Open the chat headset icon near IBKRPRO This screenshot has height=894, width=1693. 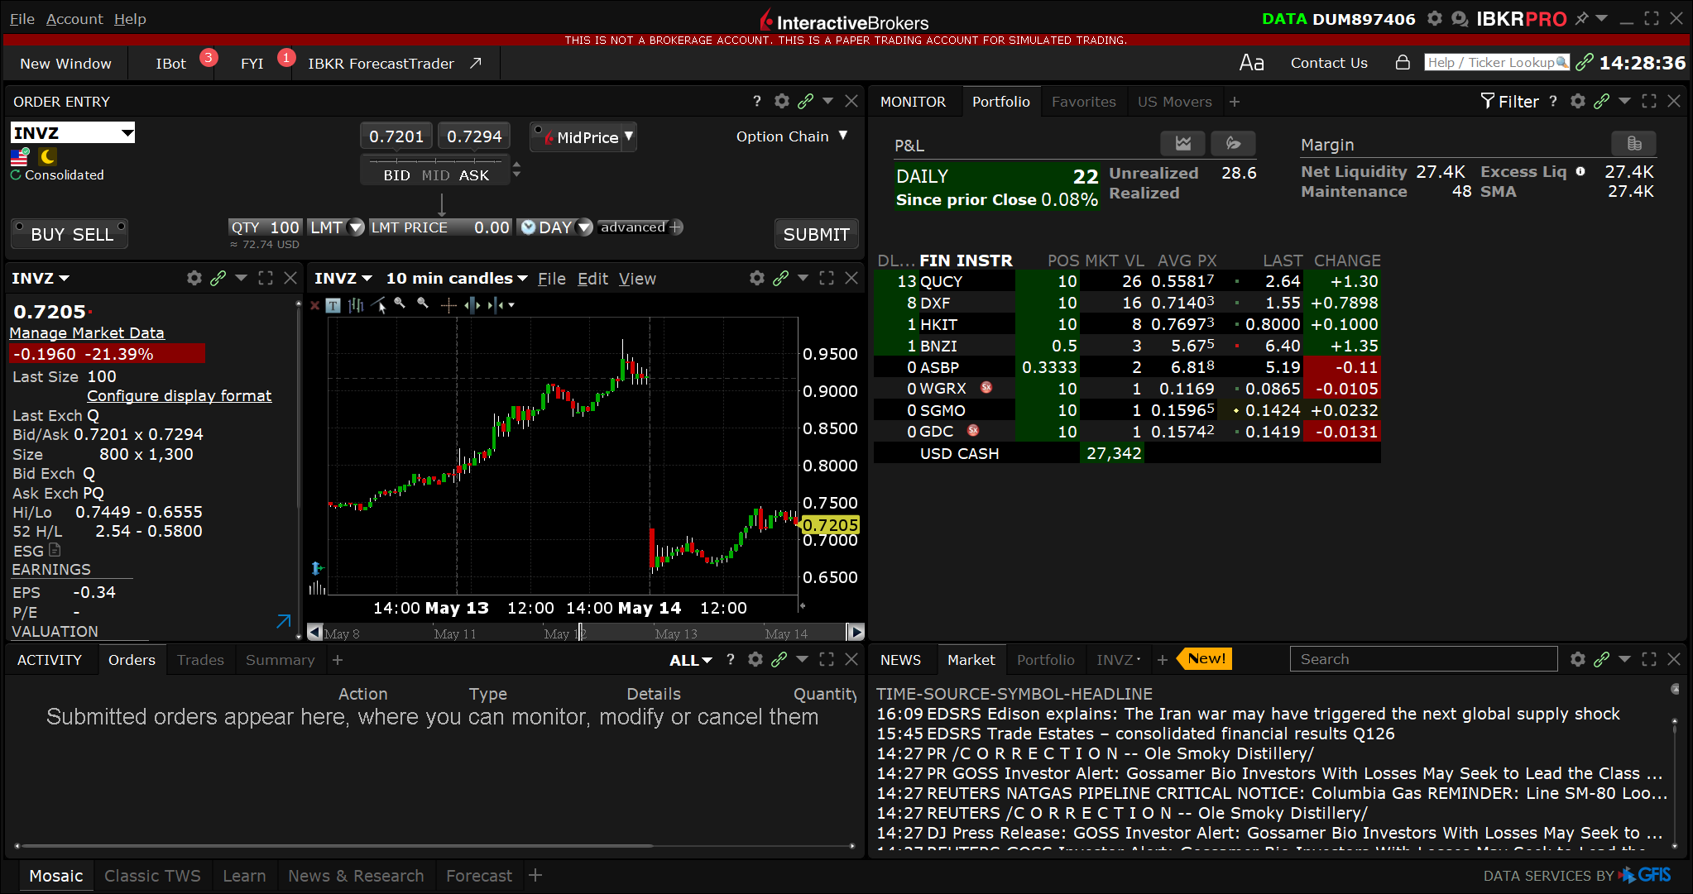coord(1460,18)
